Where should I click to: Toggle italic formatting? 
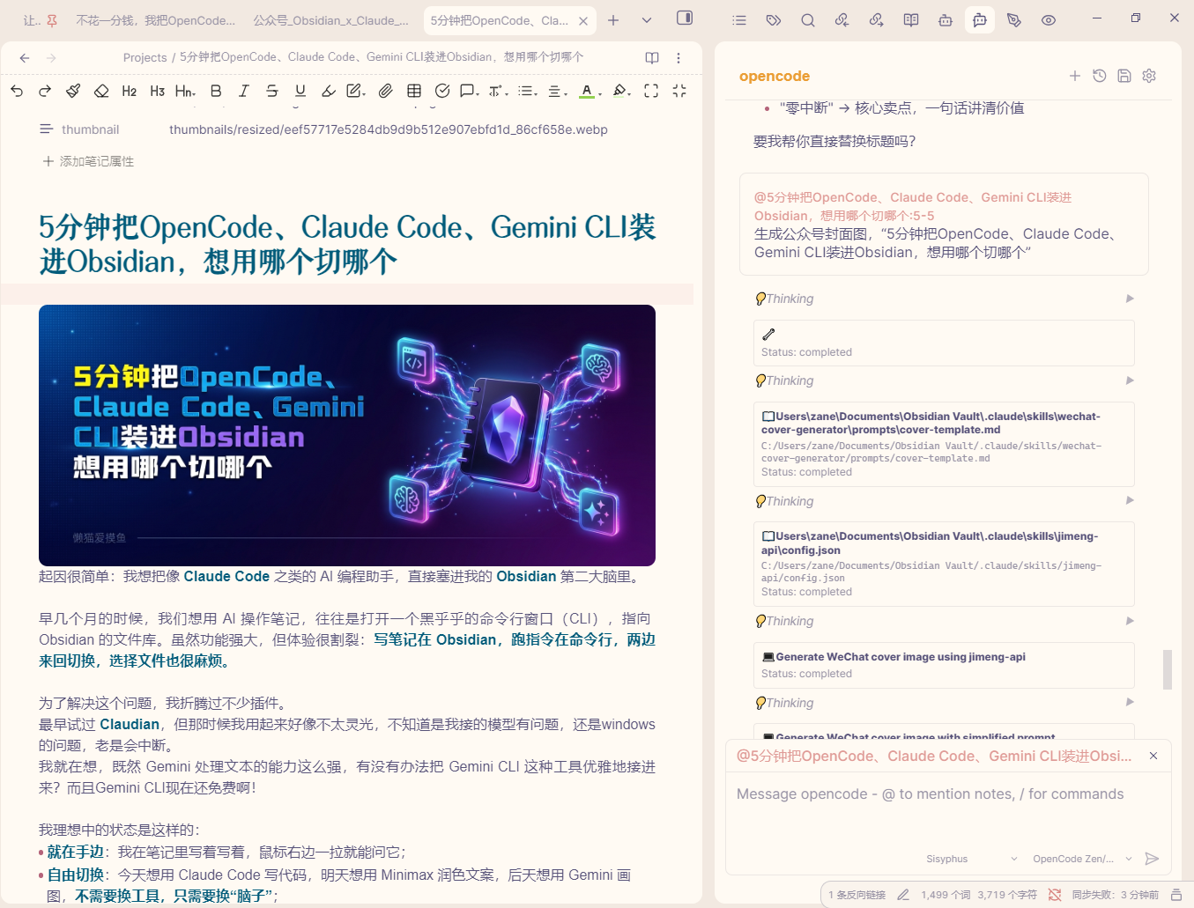pyautogui.click(x=244, y=91)
